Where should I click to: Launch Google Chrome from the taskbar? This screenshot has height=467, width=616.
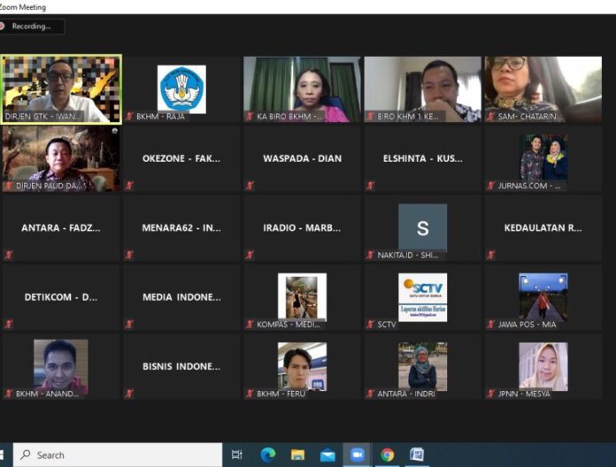[387, 455]
